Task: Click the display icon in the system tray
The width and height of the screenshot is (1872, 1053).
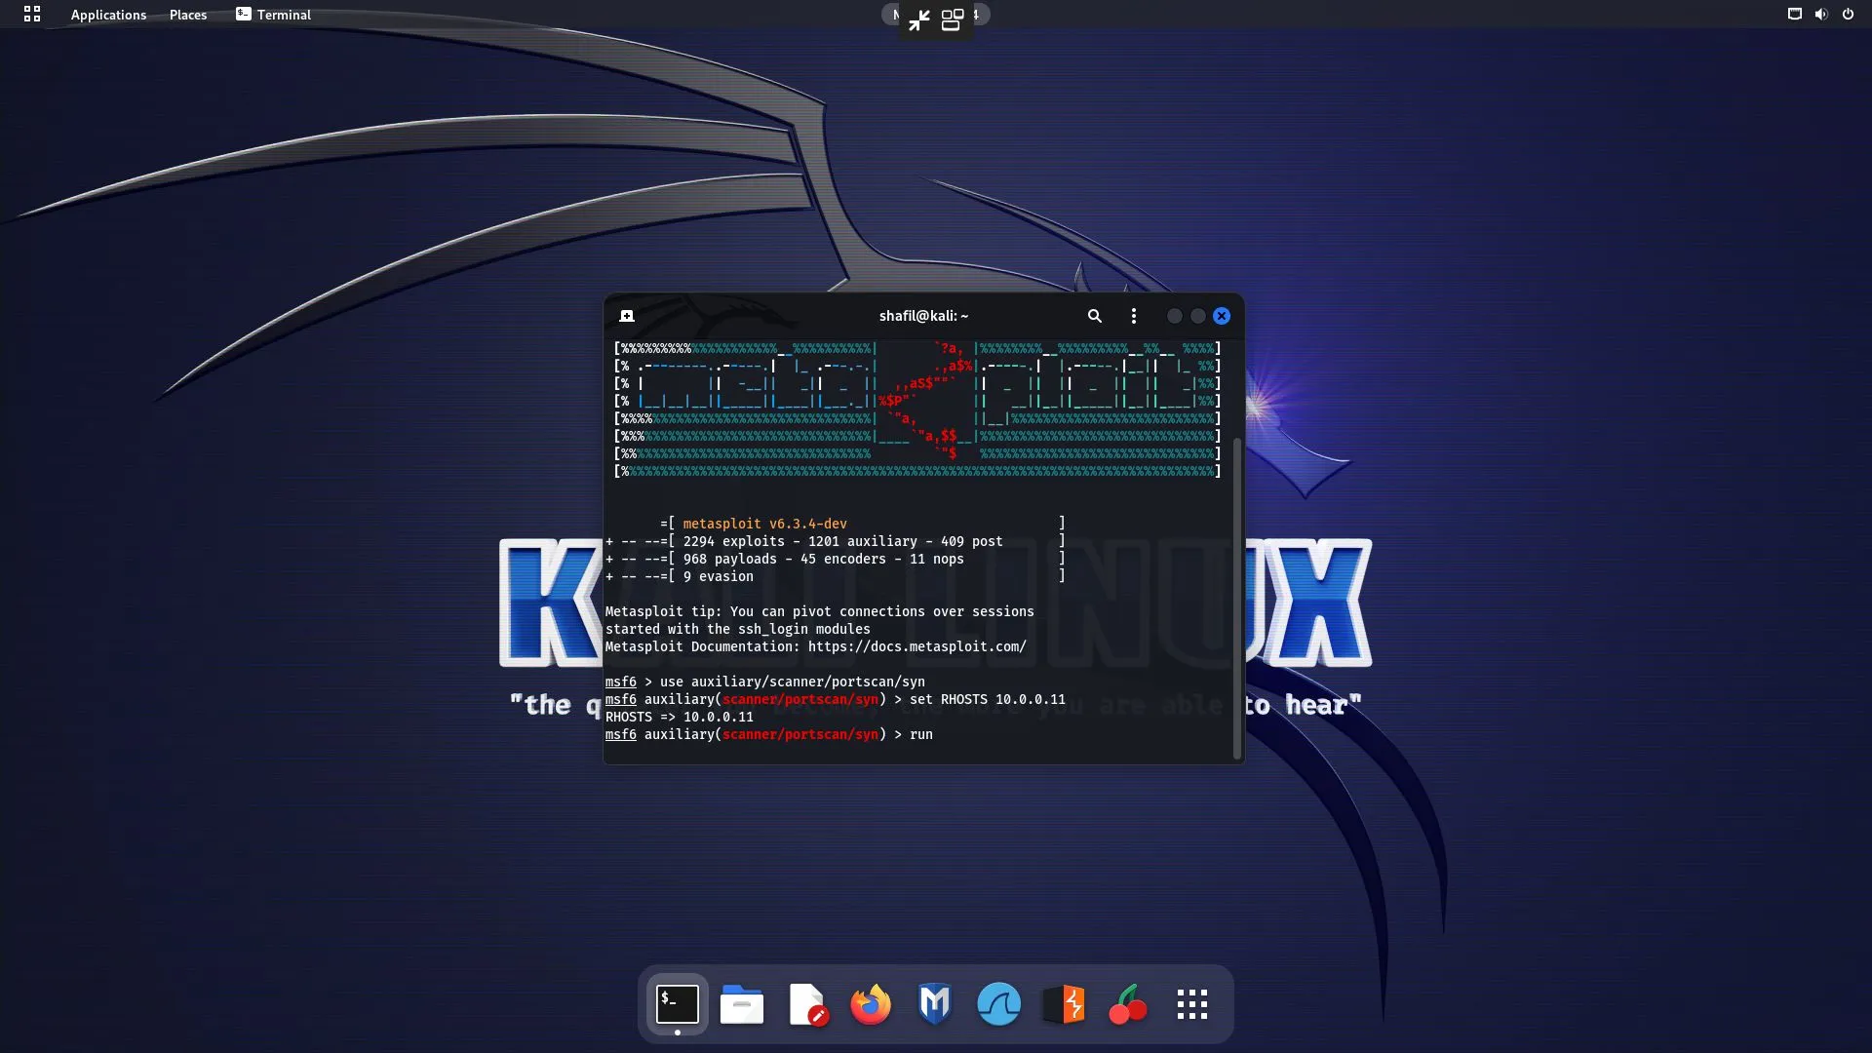Action: [x=1794, y=14]
